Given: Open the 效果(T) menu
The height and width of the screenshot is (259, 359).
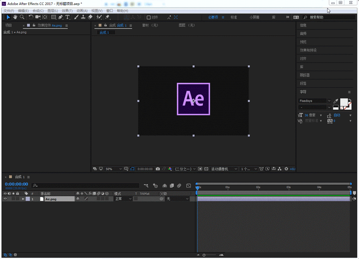Looking at the screenshot, I should (x=67, y=10).
